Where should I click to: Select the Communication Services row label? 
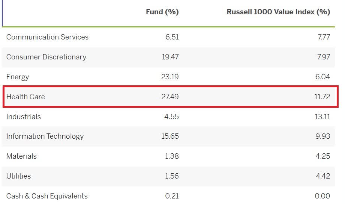(x=47, y=37)
